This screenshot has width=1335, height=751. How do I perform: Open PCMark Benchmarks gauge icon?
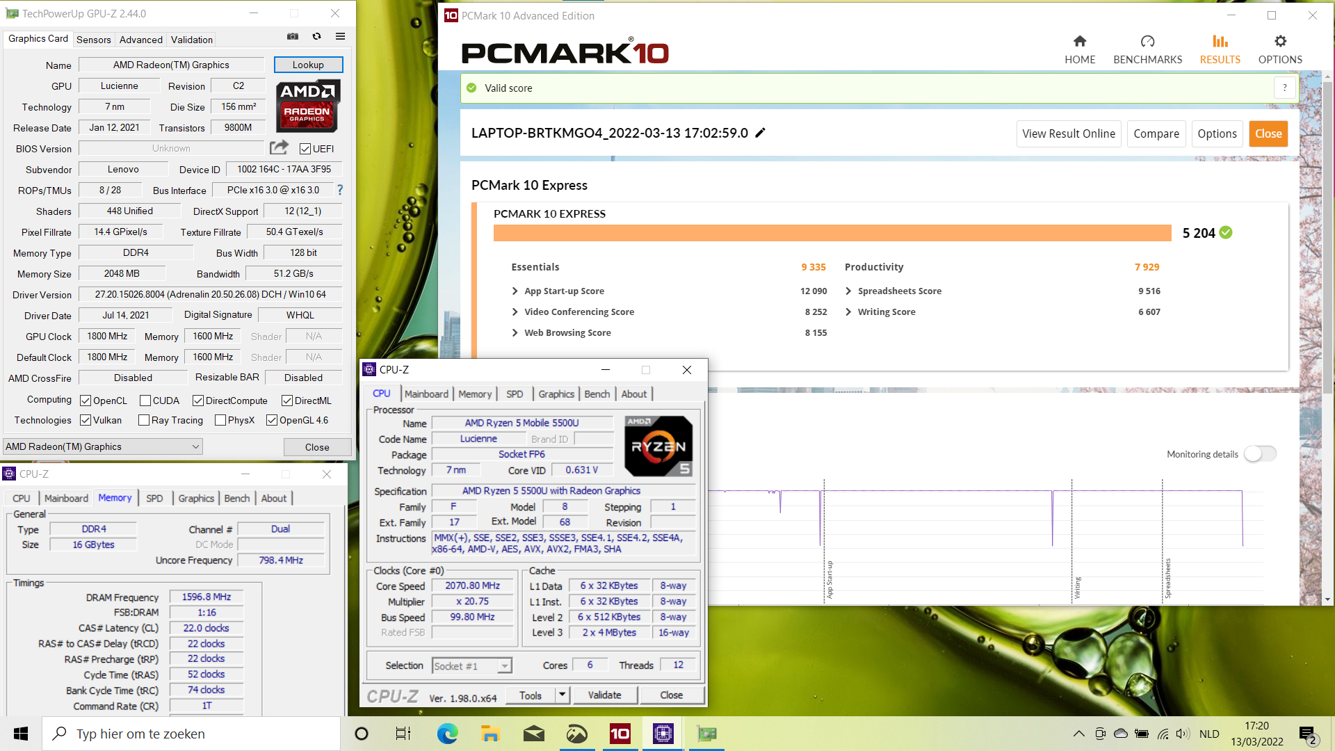[1147, 42]
